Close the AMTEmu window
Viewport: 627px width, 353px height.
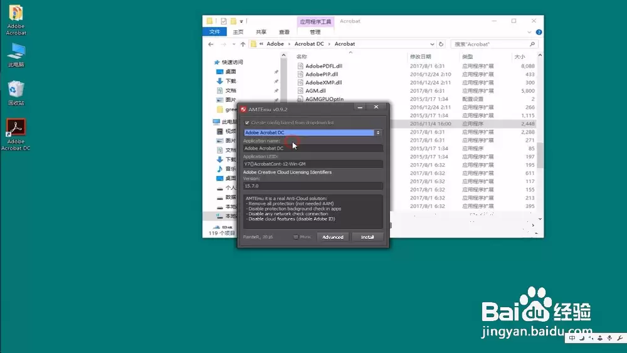tap(376, 107)
